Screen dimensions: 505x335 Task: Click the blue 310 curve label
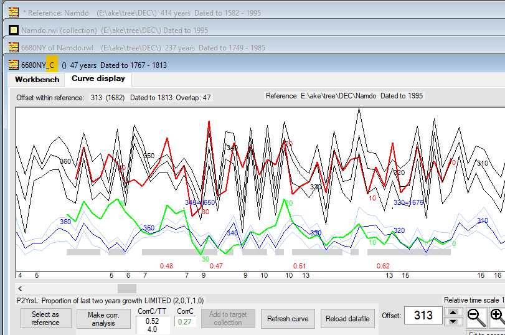[483, 220]
